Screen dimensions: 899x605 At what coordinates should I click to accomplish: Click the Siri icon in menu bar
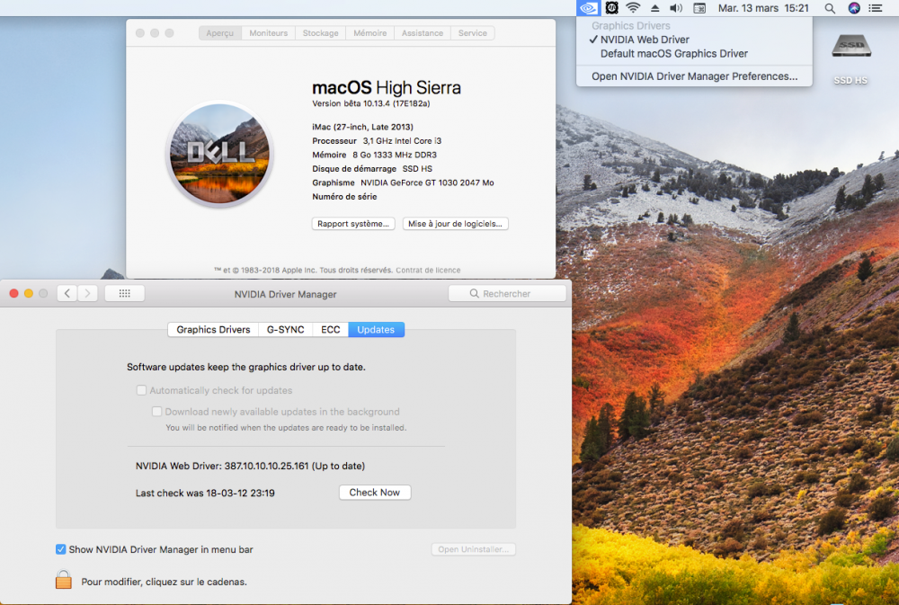(x=854, y=8)
